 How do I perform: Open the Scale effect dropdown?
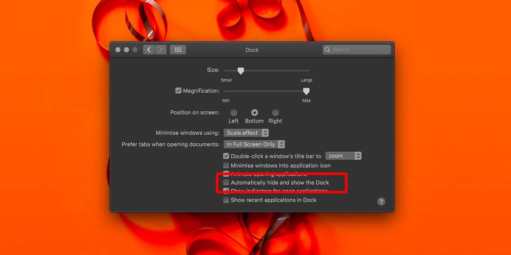(x=247, y=133)
